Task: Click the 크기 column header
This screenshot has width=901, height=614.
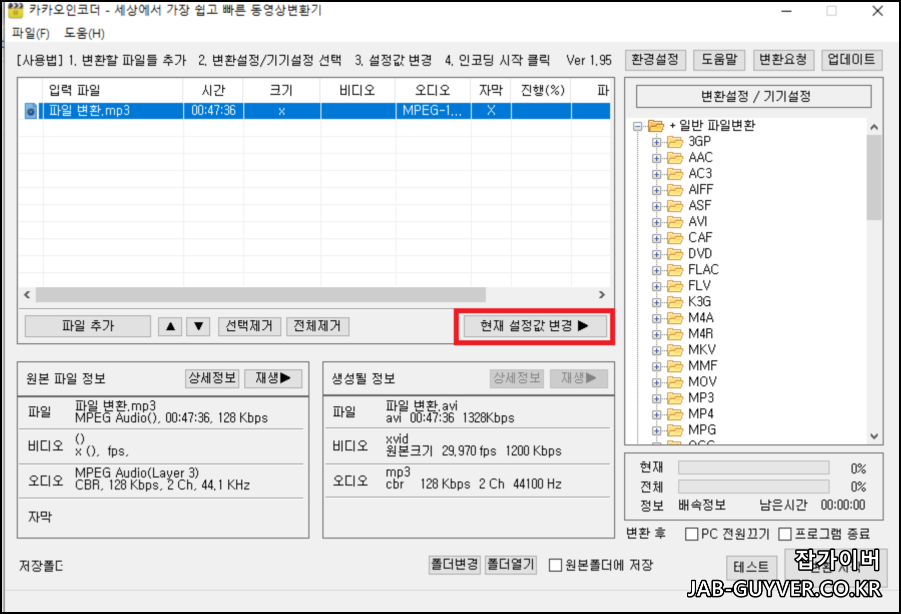Action: [x=281, y=91]
